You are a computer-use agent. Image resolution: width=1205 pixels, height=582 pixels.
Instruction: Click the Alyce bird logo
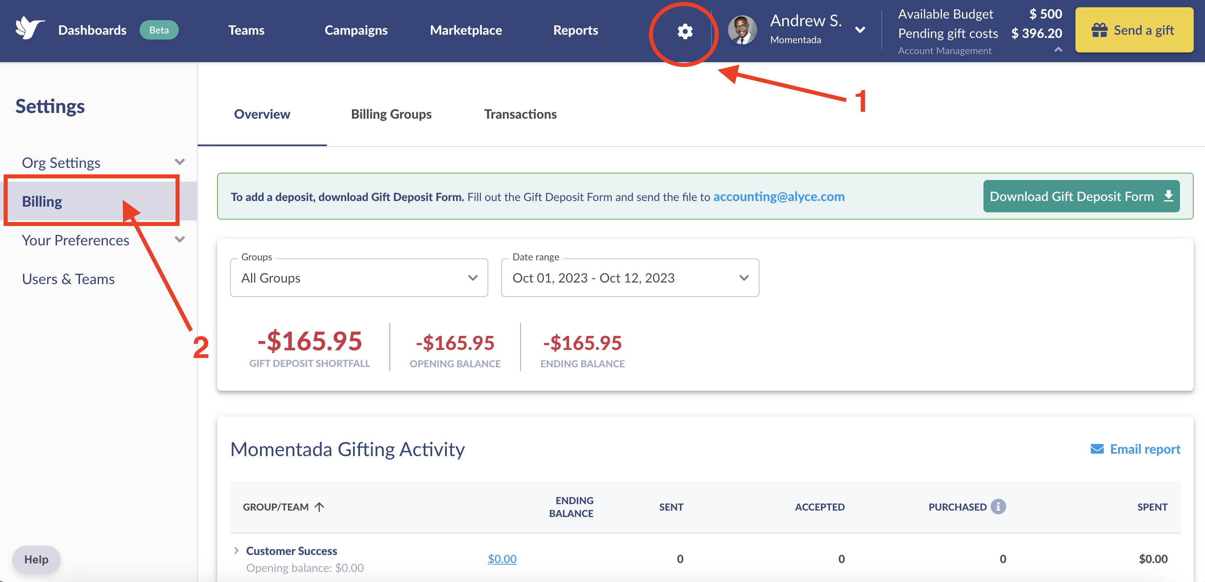tap(29, 28)
